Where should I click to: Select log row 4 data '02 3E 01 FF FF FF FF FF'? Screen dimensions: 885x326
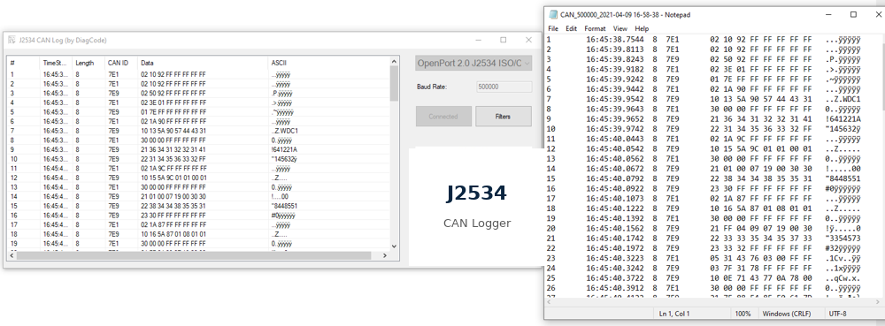coord(173,102)
